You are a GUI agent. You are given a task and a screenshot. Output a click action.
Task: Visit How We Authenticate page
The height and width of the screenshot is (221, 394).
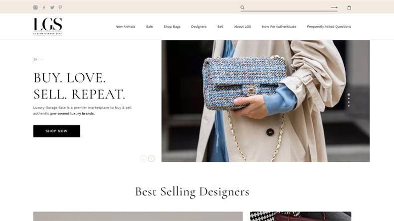(279, 26)
